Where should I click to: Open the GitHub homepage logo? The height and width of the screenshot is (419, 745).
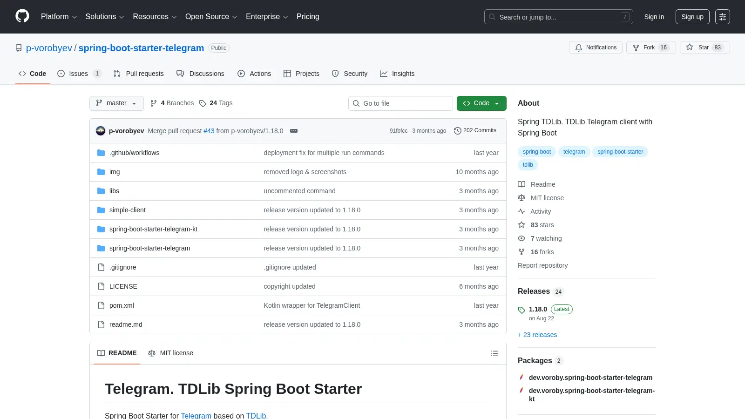(x=22, y=16)
